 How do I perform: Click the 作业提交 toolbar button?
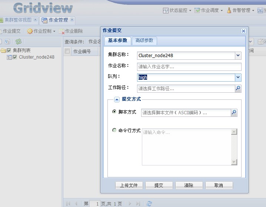(x=10, y=31)
